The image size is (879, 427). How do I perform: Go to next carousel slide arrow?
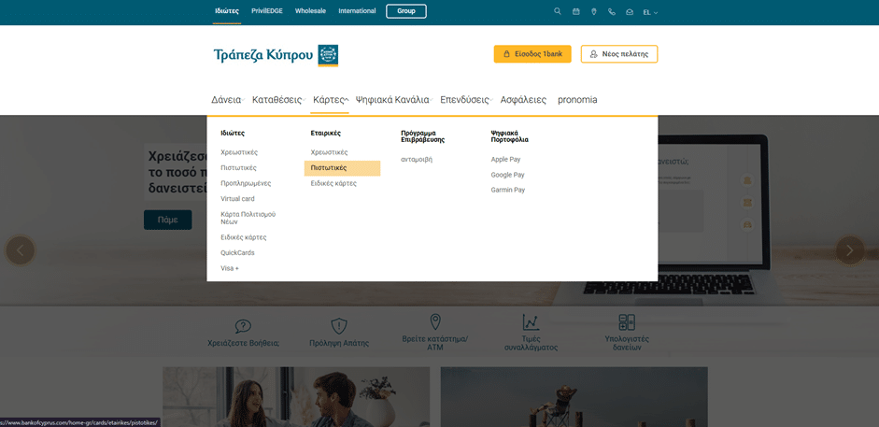point(849,249)
